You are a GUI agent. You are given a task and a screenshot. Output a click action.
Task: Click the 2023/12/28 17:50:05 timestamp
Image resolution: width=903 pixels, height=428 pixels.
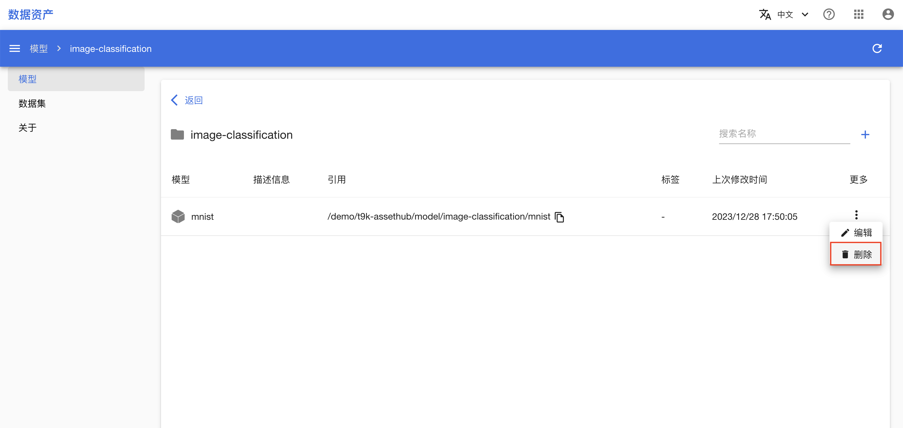[754, 217]
